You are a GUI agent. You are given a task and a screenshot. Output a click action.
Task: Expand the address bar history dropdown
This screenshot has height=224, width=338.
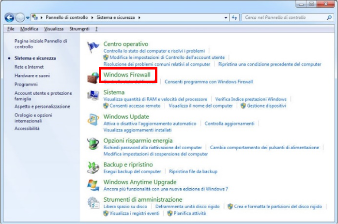pos(226,18)
